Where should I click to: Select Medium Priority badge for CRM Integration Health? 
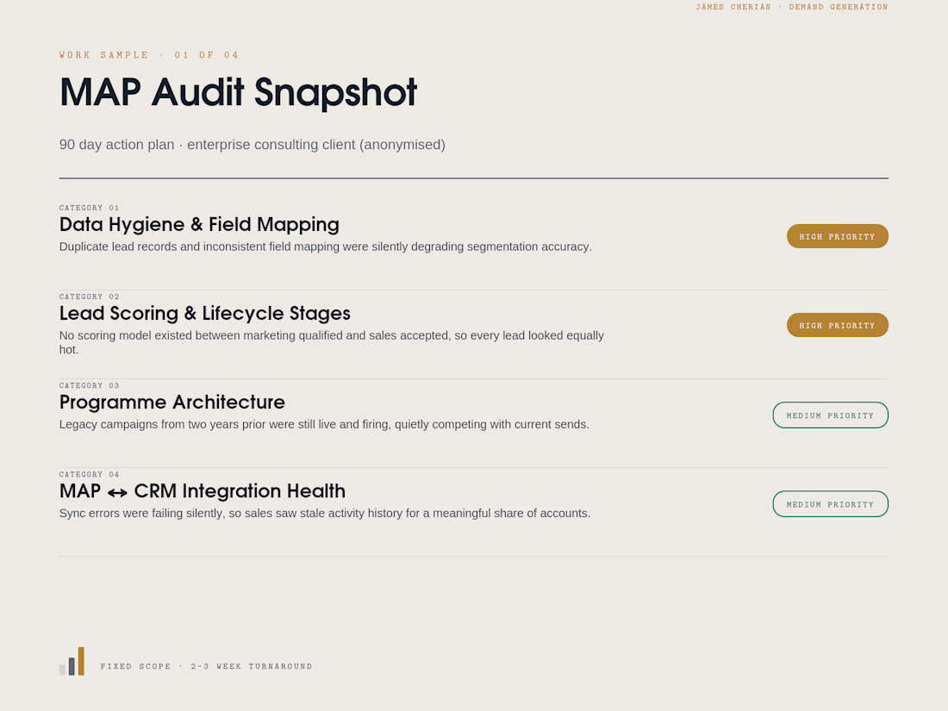(x=830, y=504)
